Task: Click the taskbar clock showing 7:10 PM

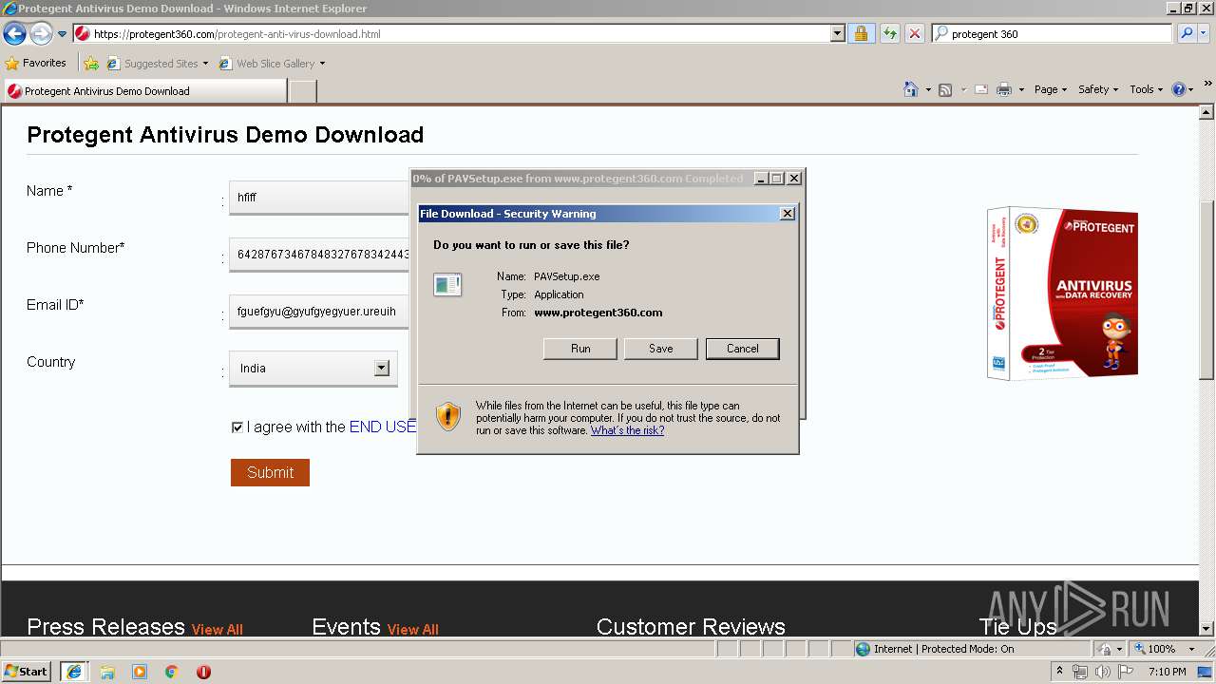Action: click(1167, 672)
